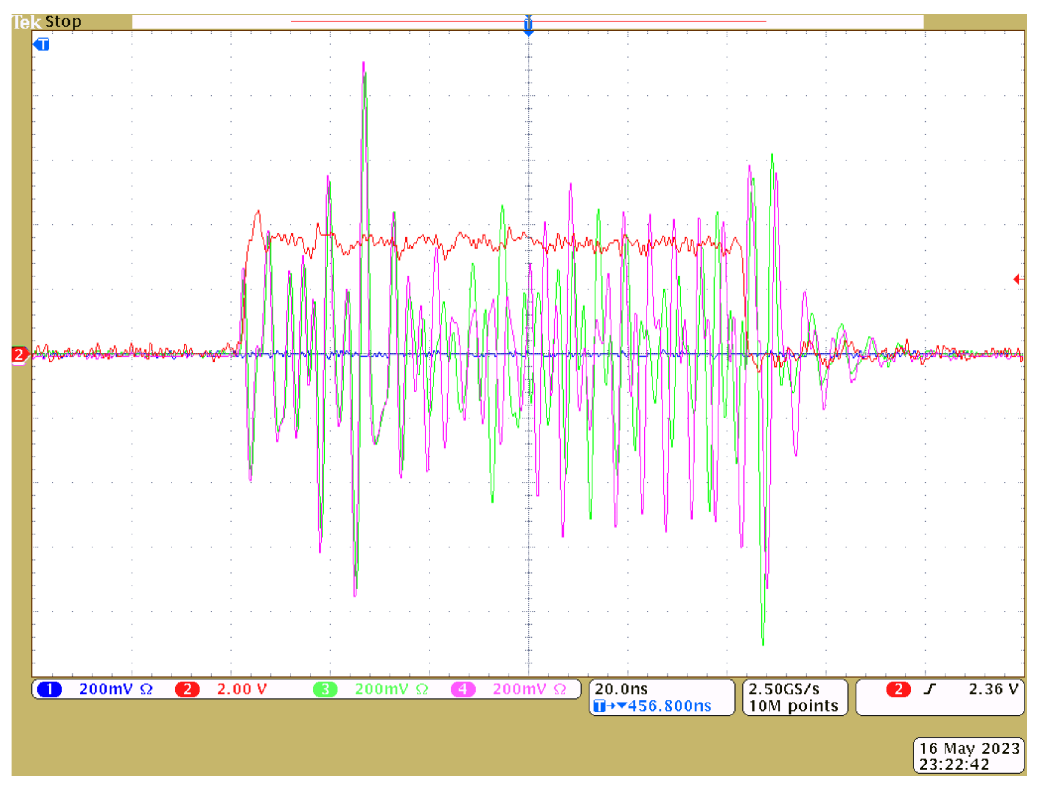Click the channel 1 blue badge
Image resolution: width=1037 pixels, height=786 pixels.
click(49, 689)
